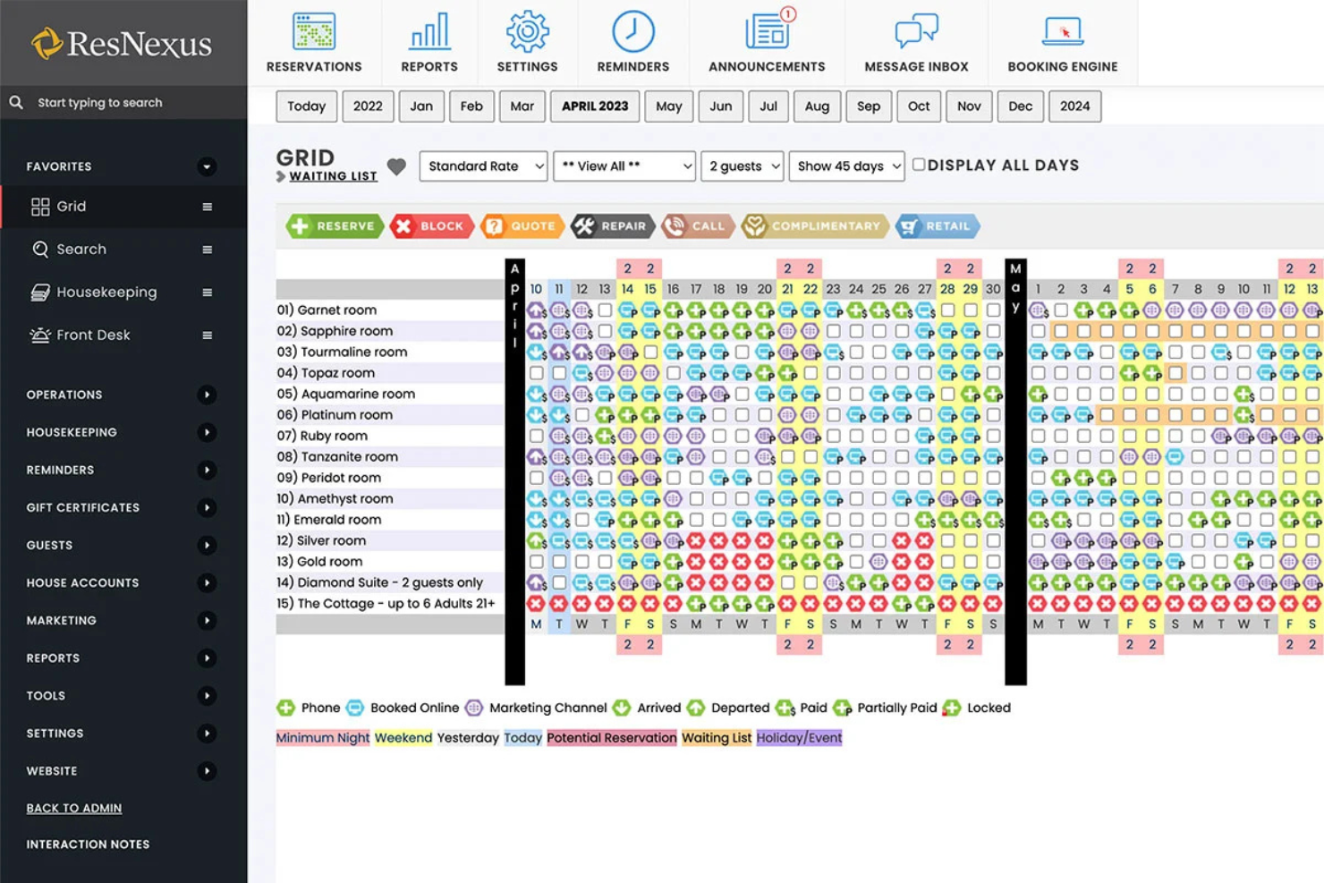Open the Standard Rate dropdown
Screen dimensions: 1324x883
tap(483, 166)
